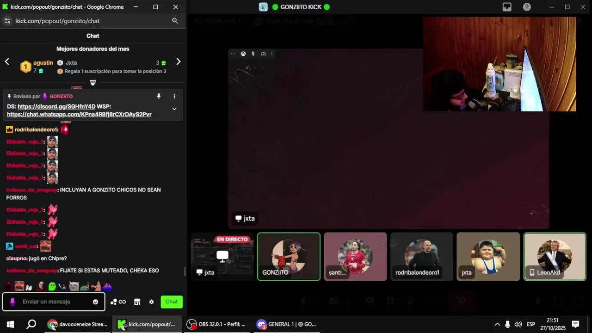The height and width of the screenshot is (333, 592).
Task: Select the Patrick Star quick emote
Action: tap(96, 286)
